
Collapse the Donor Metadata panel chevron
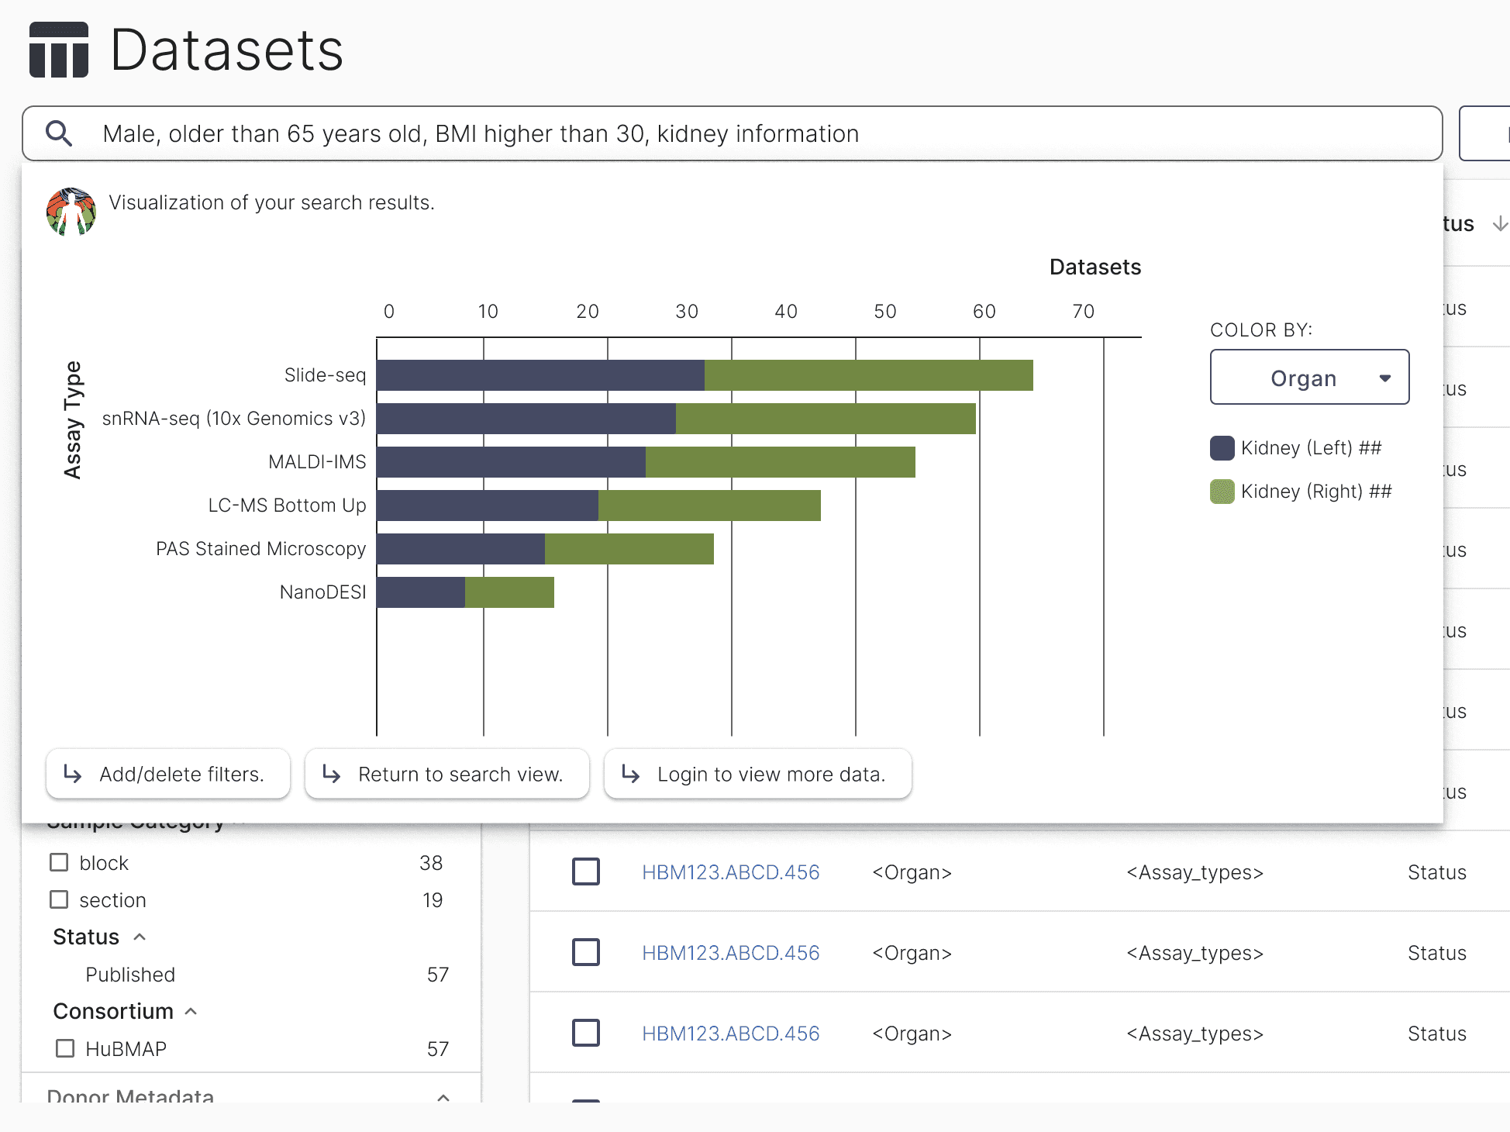tap(443, 1097)
